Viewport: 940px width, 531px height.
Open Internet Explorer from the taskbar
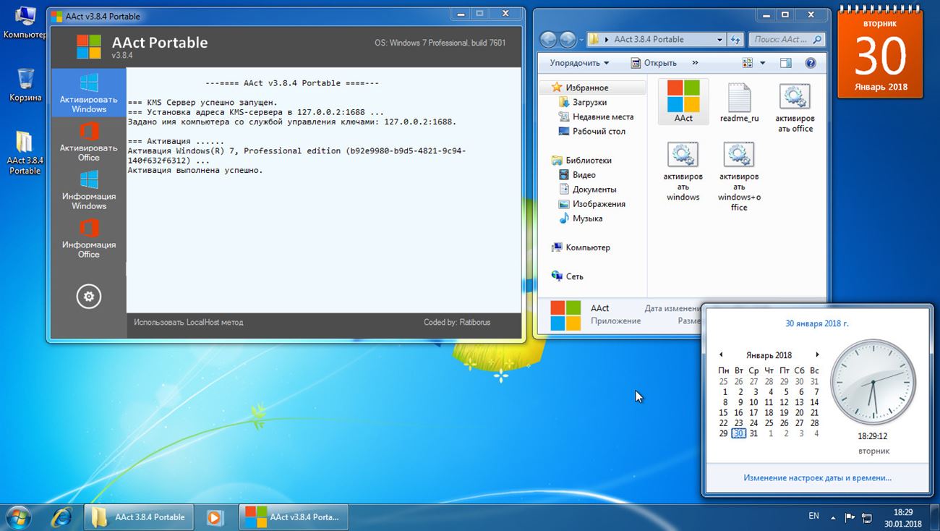click(x=62, y=517)
